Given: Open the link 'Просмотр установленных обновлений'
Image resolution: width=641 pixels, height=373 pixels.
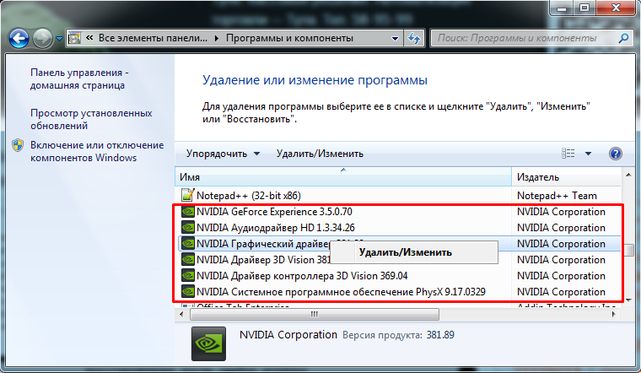Looking at the screenshot, I should (91, 119).
